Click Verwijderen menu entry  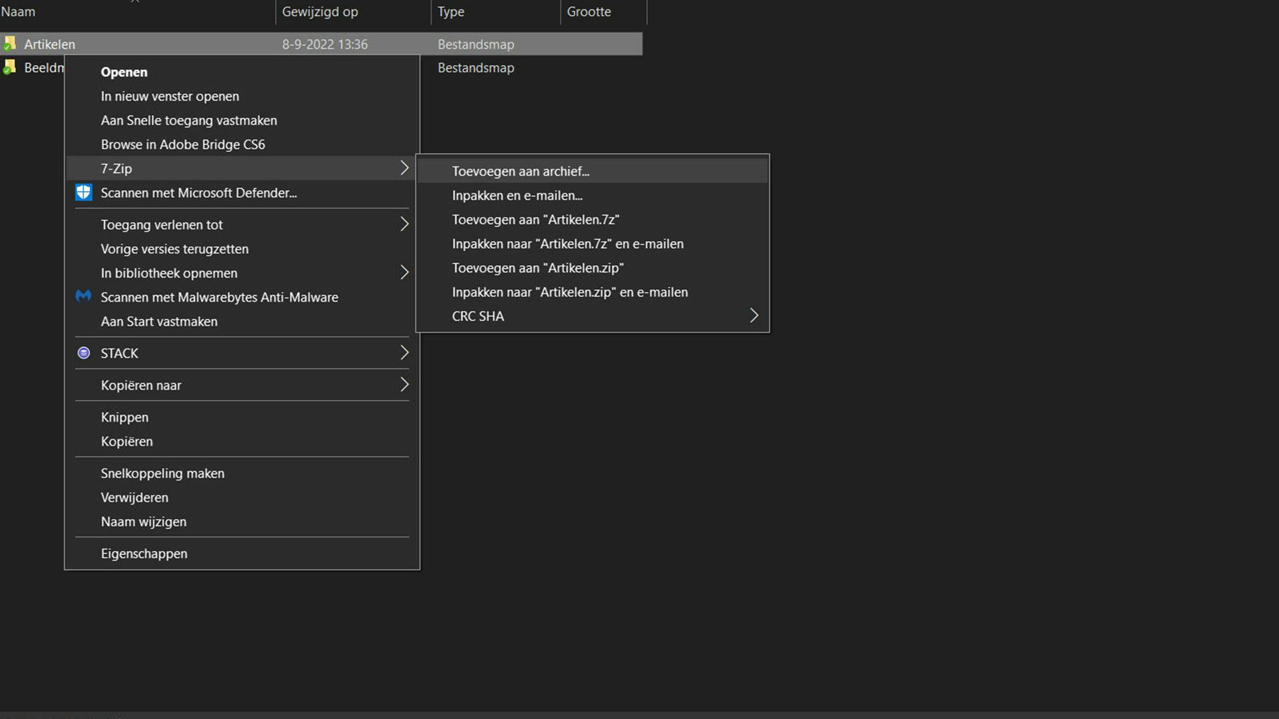(x=134, y=498)
